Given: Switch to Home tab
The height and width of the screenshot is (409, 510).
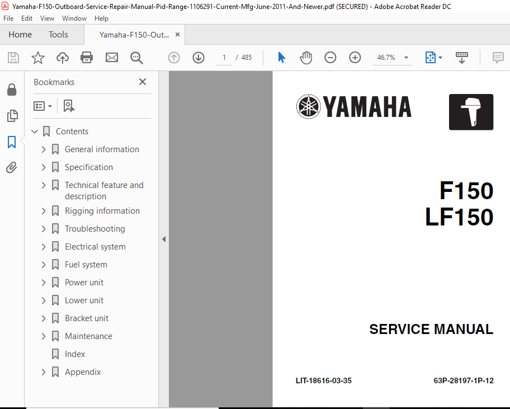Looking at the screenshot, I should click(20, 35).
